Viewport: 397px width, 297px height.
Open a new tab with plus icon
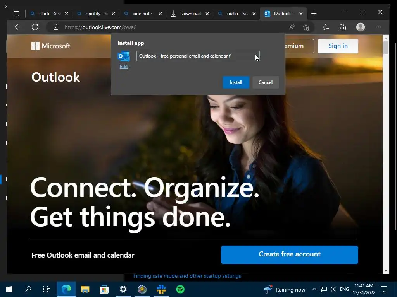(x=314, y=14)
